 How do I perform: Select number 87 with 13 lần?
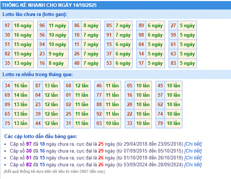[38, 86]
